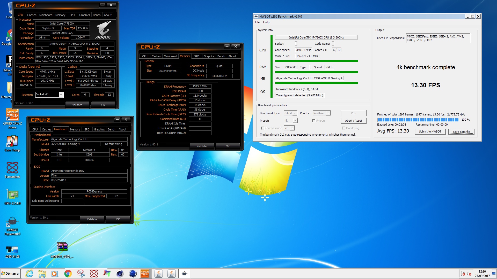Click Save data file button

coord(461,132)
